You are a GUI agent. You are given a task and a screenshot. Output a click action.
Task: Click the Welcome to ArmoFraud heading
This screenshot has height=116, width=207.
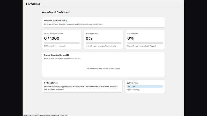pyautogui.click(x=54, y=21)
